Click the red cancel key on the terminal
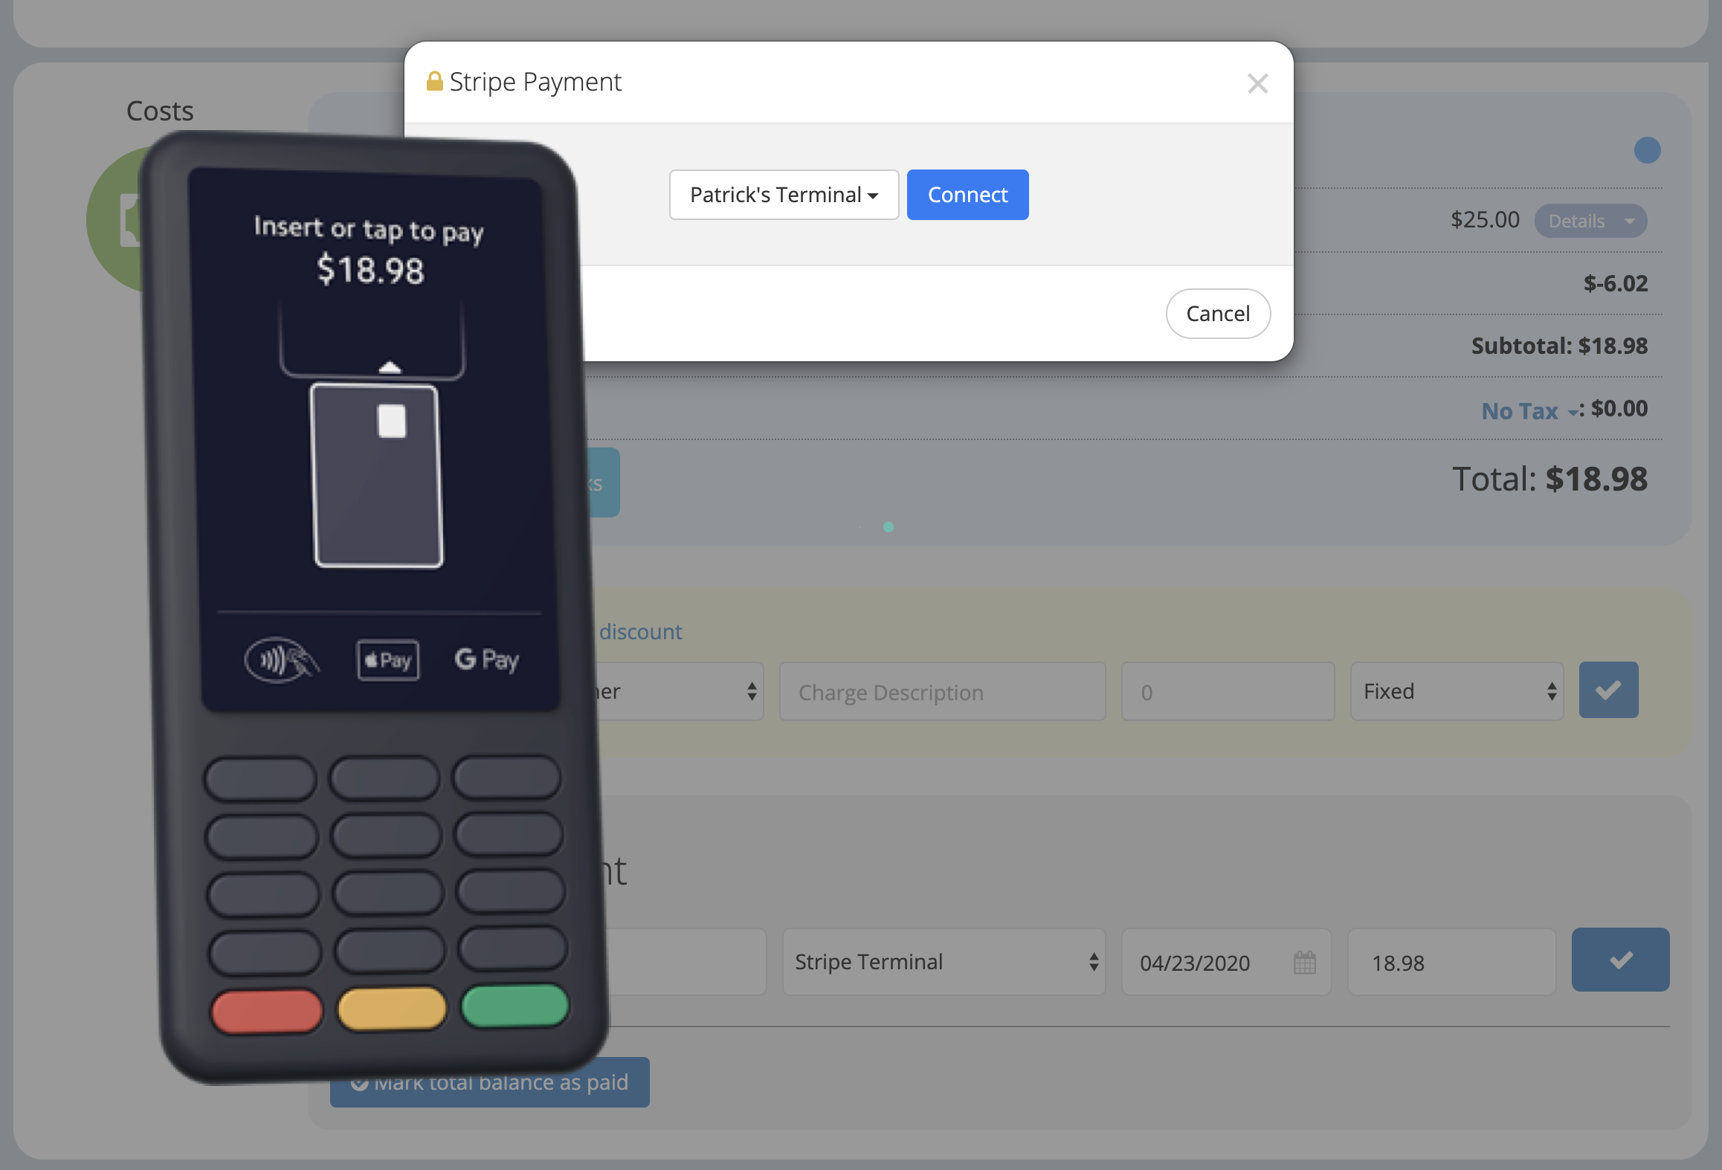Screen dimensions: 1722x1170 (267, 1012)
